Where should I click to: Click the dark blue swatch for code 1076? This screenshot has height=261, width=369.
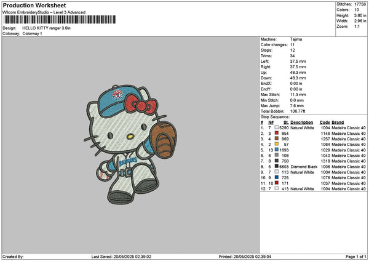click(x=277, y=177)
